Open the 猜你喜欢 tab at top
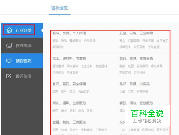 [60, 9]
